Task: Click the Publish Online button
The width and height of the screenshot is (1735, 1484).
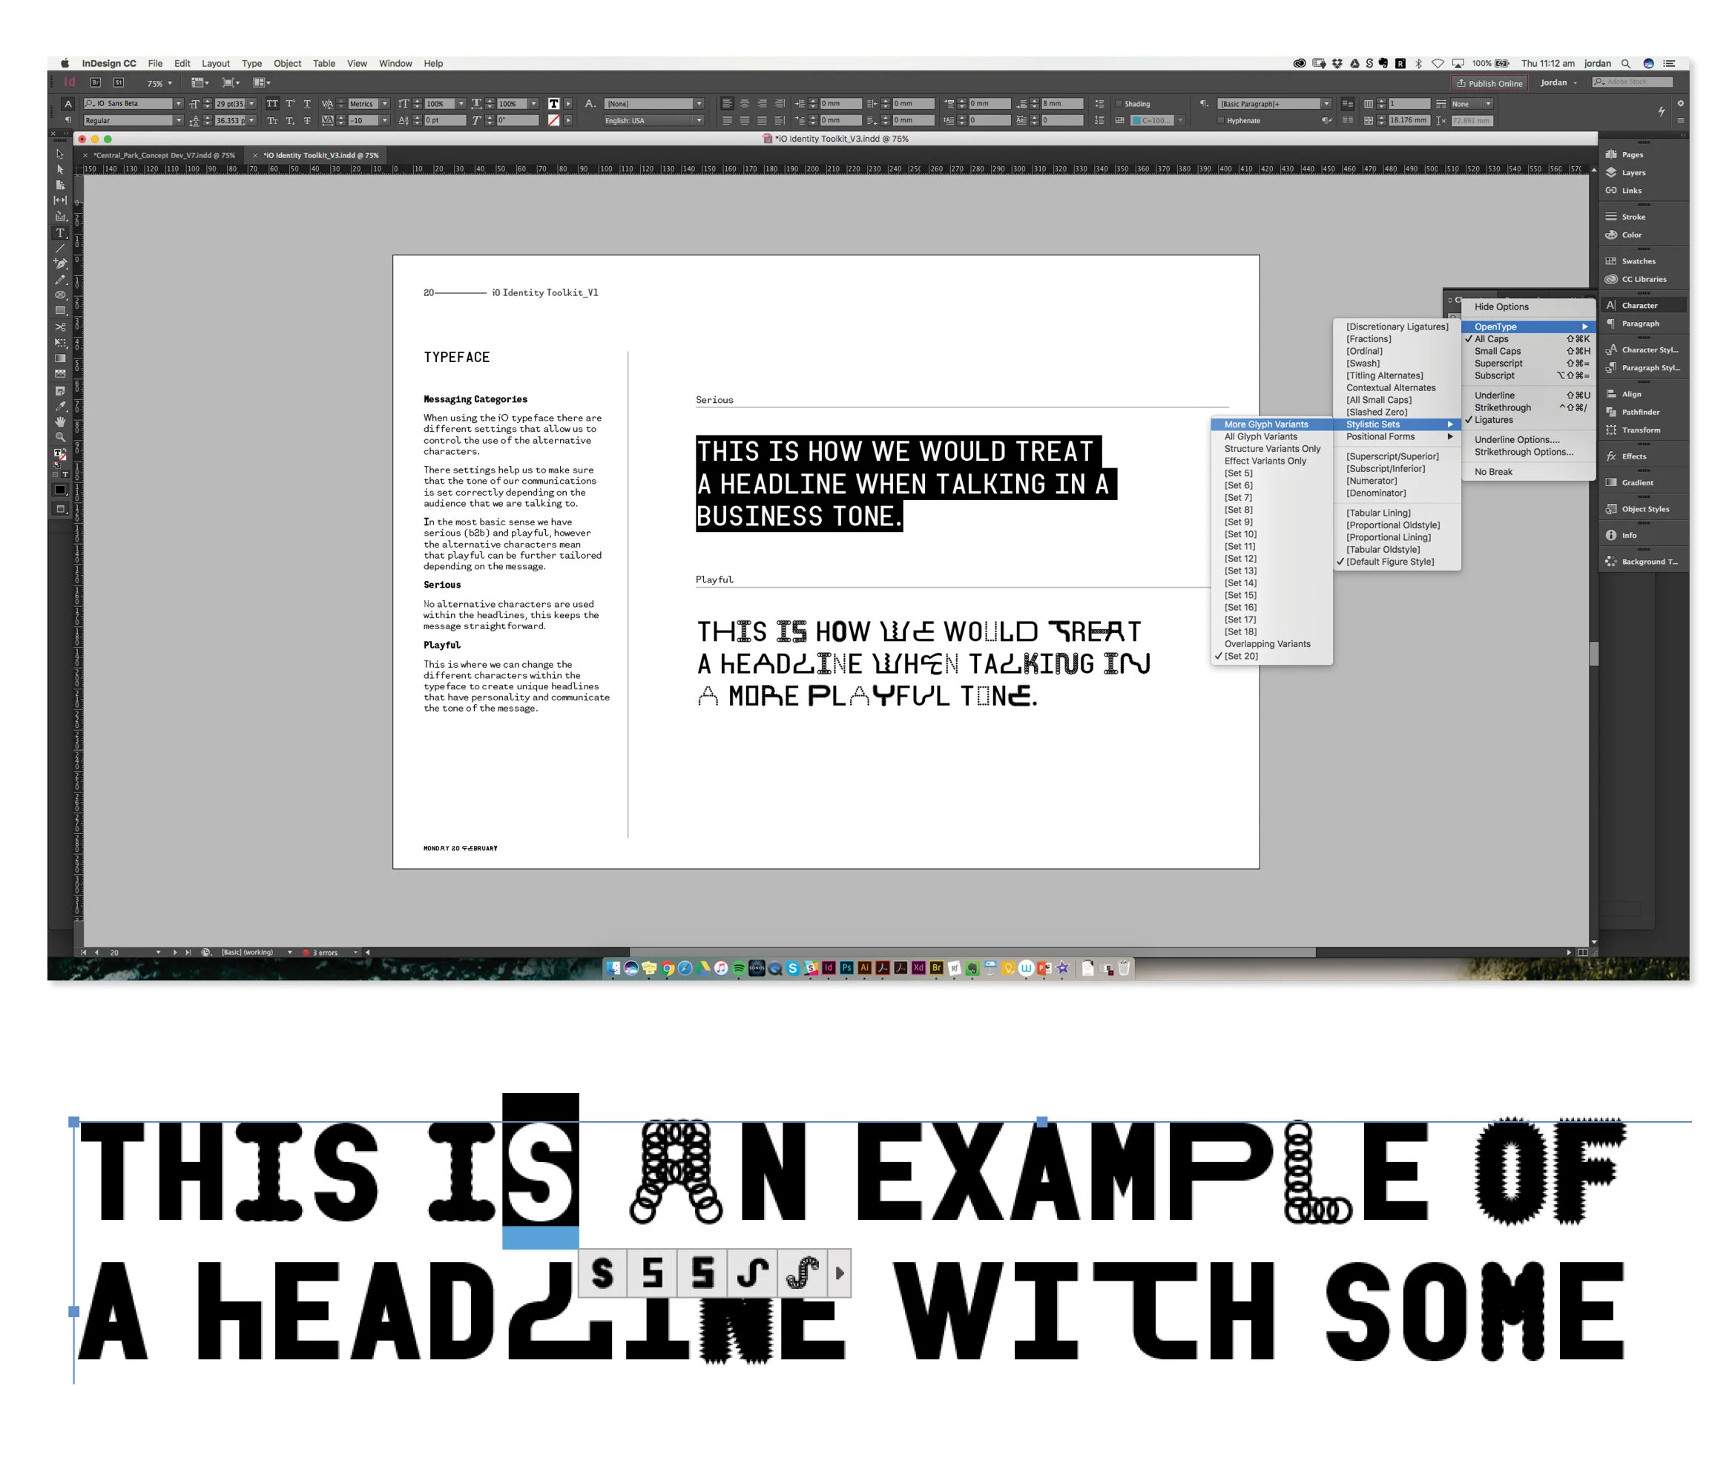Action: 1489,83
